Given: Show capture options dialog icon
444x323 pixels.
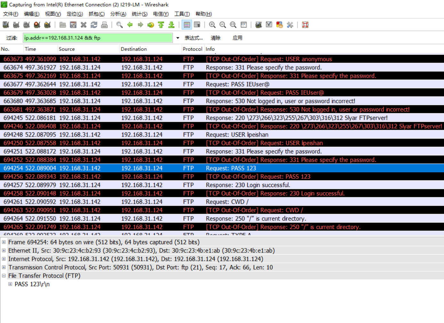Looking at the screenshot, I should [x=16, y=25].
